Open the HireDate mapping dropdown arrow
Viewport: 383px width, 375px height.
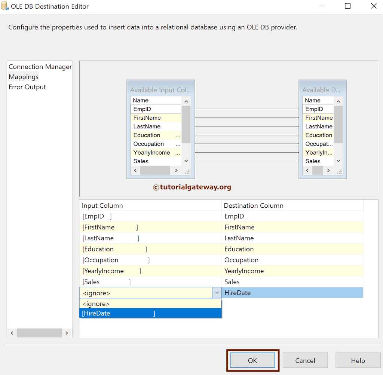coord(217,292)
